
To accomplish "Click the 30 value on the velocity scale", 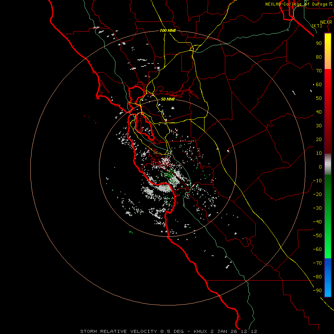I will [x=319, y=126].
